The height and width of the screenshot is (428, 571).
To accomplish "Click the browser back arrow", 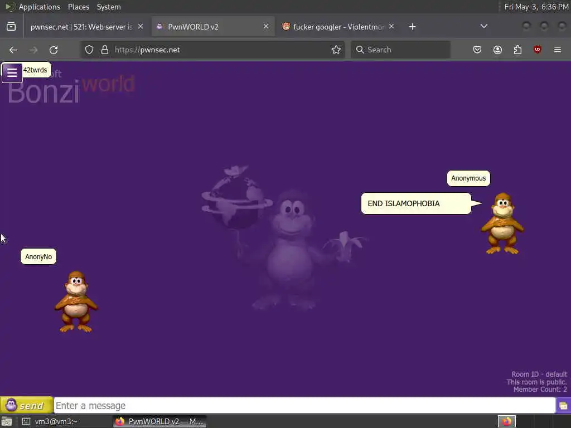I will coord(13,50).
